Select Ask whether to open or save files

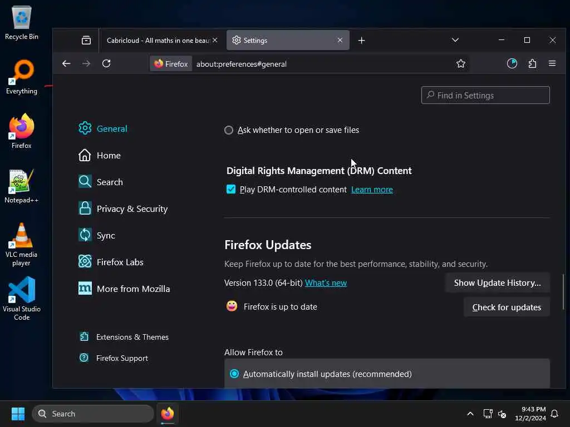click(x=229, y=130)
